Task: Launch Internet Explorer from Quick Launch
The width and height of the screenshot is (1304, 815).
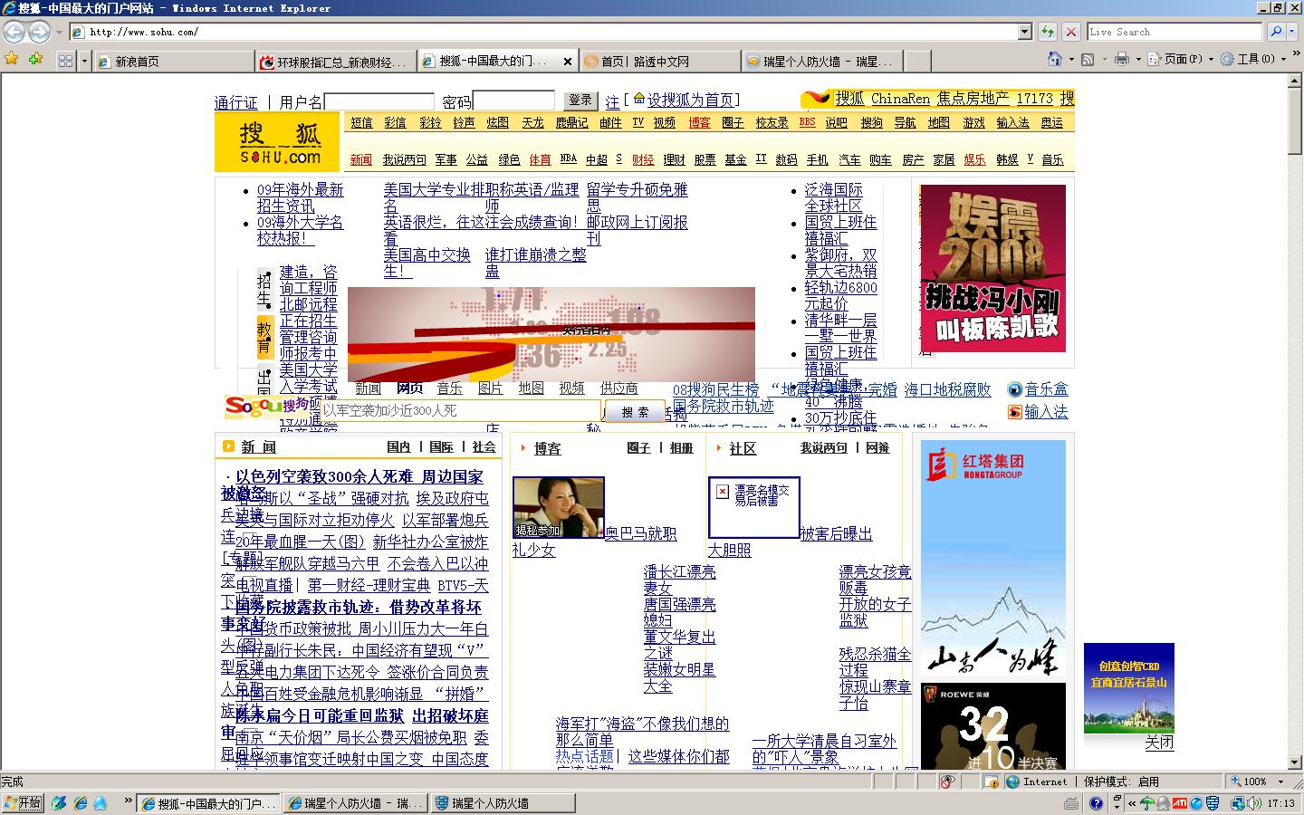Action: click(81, 803)
